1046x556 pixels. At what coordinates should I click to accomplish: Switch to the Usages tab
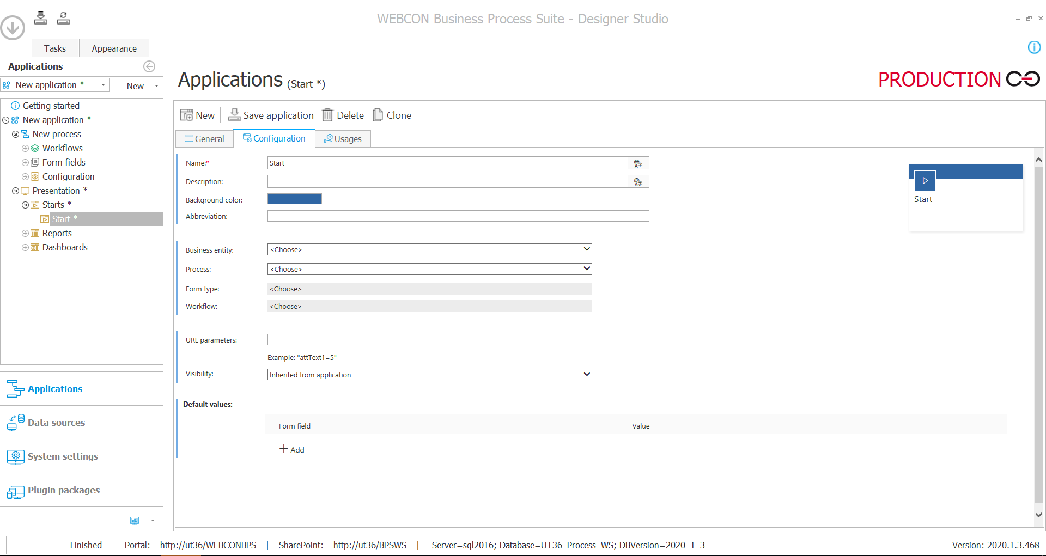pos(343,139)
